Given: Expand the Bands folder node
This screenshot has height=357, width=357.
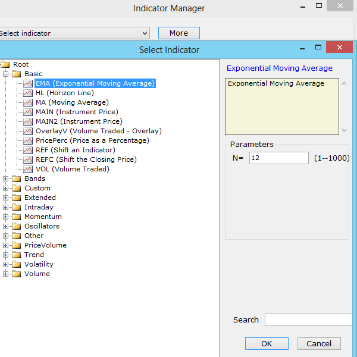Looking at the screenshot, I should [6, 179].
